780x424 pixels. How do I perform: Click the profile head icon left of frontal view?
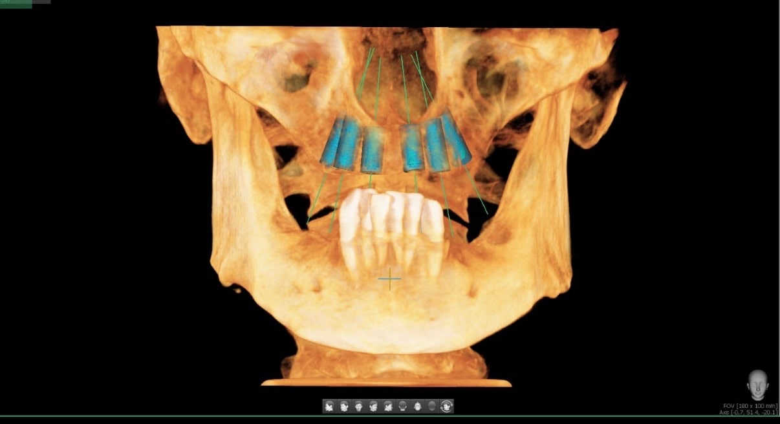tap(345, 406)
